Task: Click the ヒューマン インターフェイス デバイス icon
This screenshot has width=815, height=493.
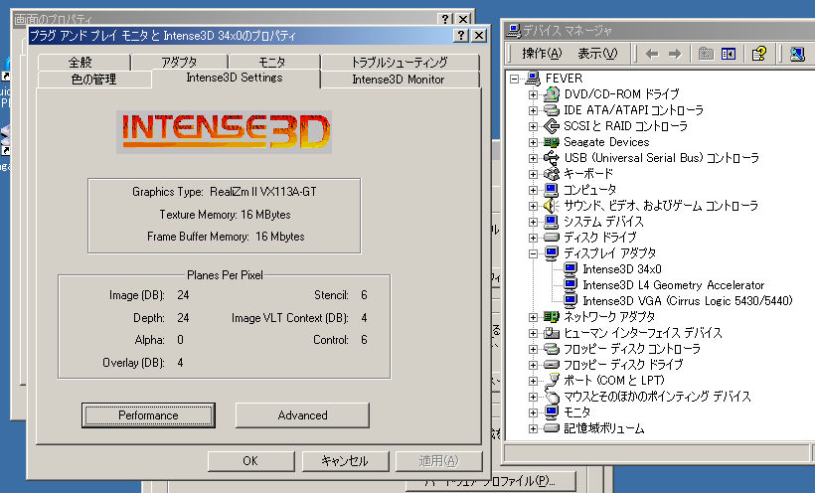Action: 551,333
